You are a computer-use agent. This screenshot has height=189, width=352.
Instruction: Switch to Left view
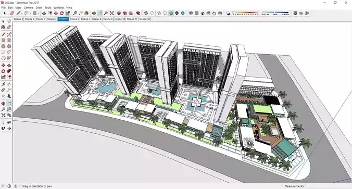point(220,13)
